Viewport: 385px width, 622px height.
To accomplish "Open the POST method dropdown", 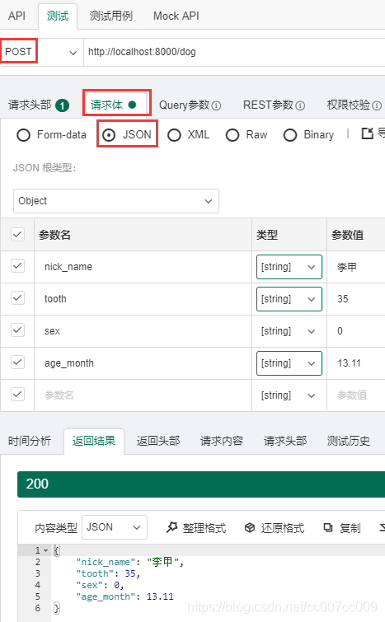I will coord(41,52).
